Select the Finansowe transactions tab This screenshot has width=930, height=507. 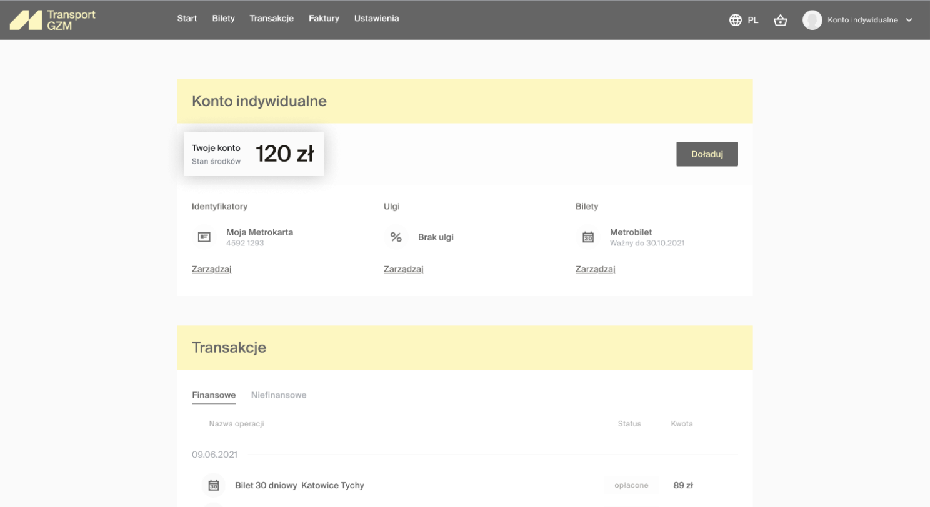pyautogui.click(x=214, y=395)
